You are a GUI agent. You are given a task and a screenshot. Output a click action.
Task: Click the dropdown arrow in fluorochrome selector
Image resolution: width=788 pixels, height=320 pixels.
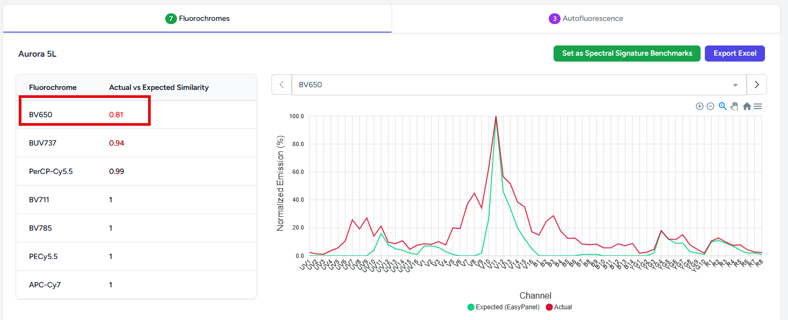click(x=735, y=85)
